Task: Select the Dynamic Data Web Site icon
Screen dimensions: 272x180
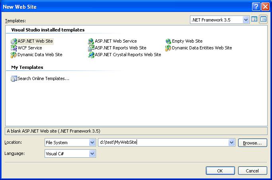Action: tap(14, 55)
